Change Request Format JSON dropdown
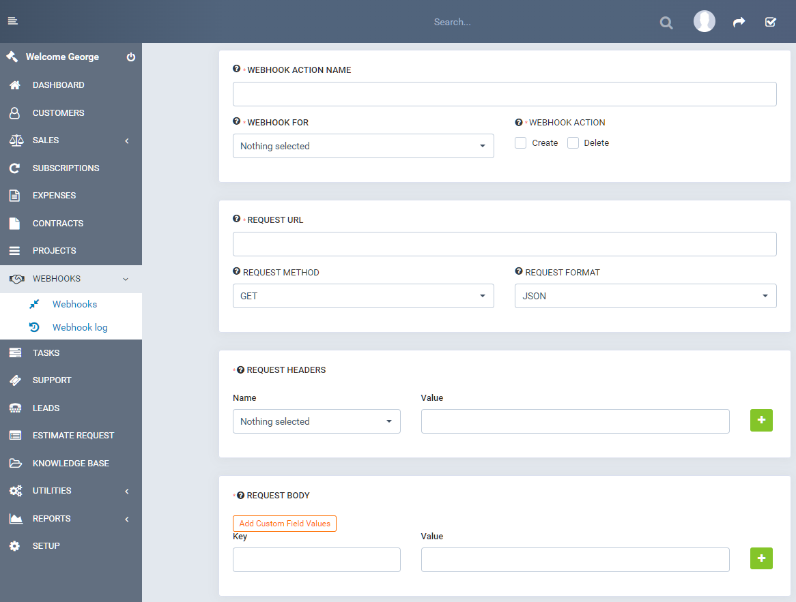 tap(645, 296)
